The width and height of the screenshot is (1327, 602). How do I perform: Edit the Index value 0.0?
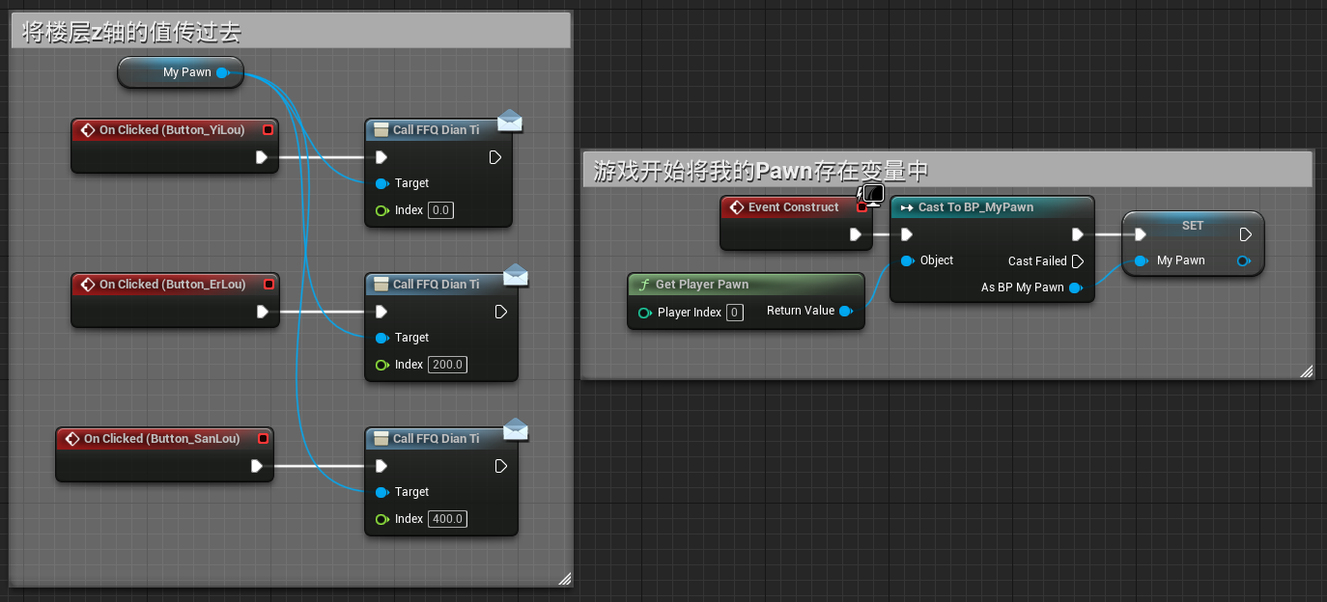(440, 210)
